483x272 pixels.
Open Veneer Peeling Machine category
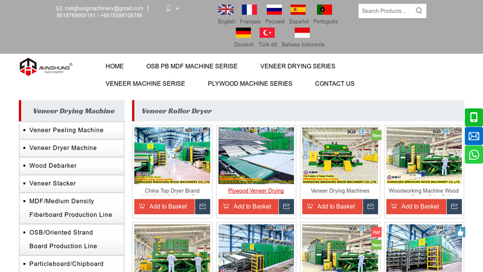coord(66,130)
